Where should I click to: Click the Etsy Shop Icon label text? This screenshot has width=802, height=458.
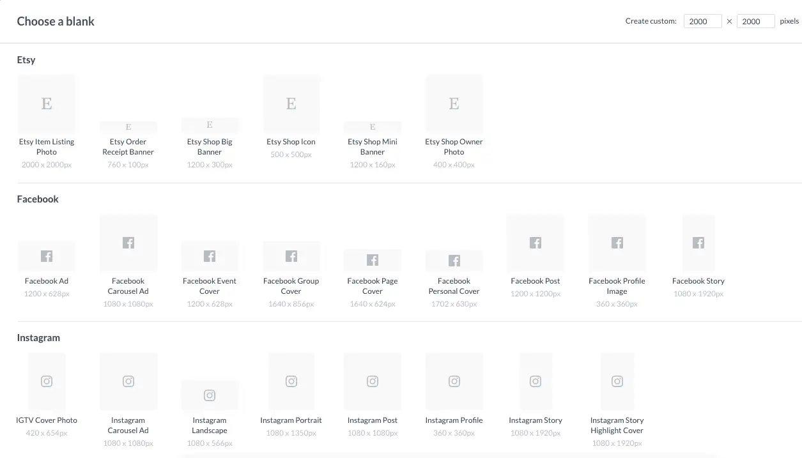[291, 142]
